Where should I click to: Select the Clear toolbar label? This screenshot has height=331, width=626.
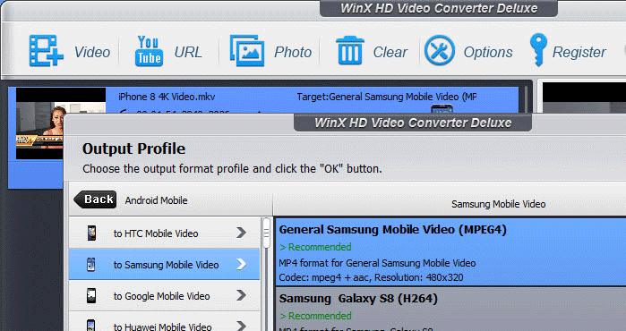pos(390,52)
